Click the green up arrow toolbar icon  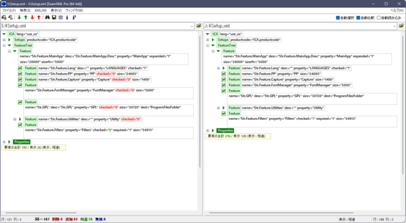26,17
